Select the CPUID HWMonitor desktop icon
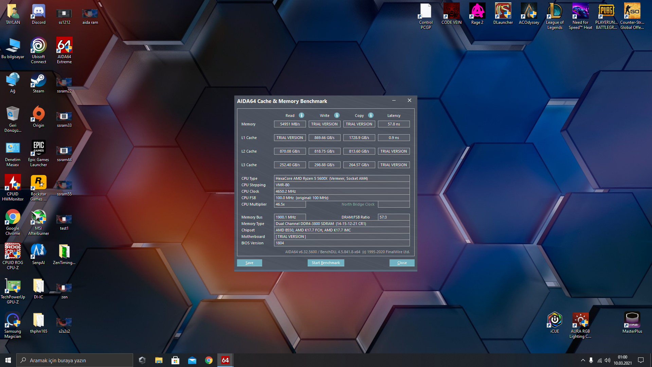The height and width of the screenshot is (367, 652). pyautogui.click(x=13, y=187)
